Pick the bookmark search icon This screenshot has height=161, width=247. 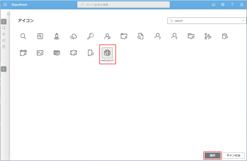[90, 53]
